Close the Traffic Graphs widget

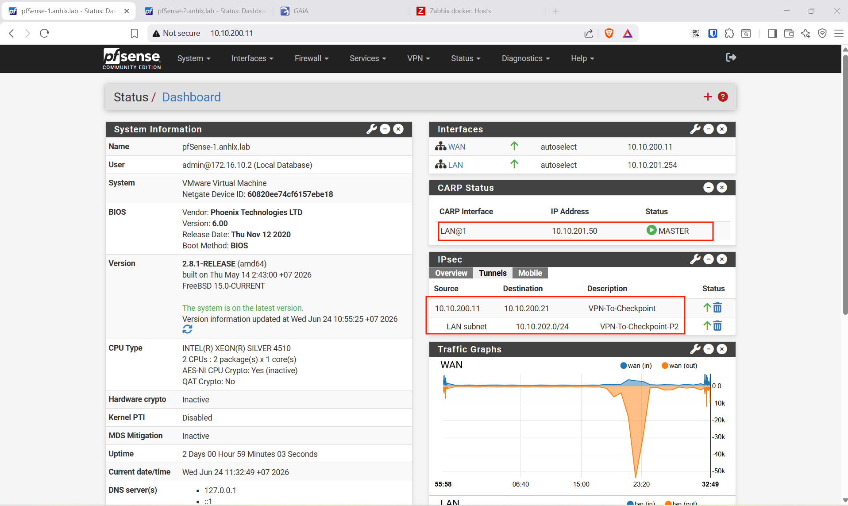722,349
